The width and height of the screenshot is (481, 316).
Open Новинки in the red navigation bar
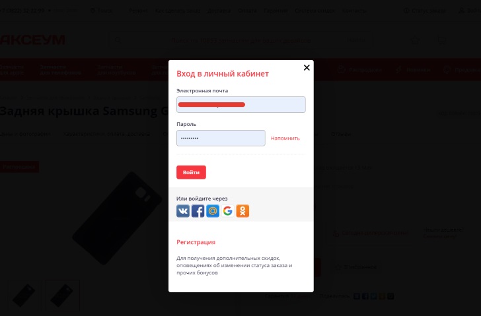pyautogui.click(x=415, y=69)
